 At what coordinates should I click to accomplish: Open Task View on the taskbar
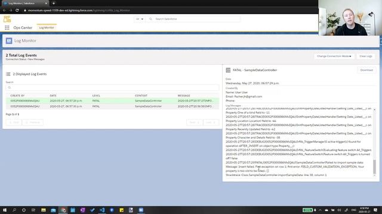tap(33, 210)
